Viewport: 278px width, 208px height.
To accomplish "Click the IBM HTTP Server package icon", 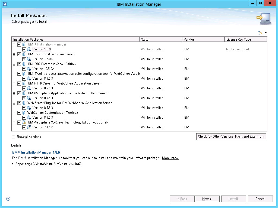I will click(24, 83).
